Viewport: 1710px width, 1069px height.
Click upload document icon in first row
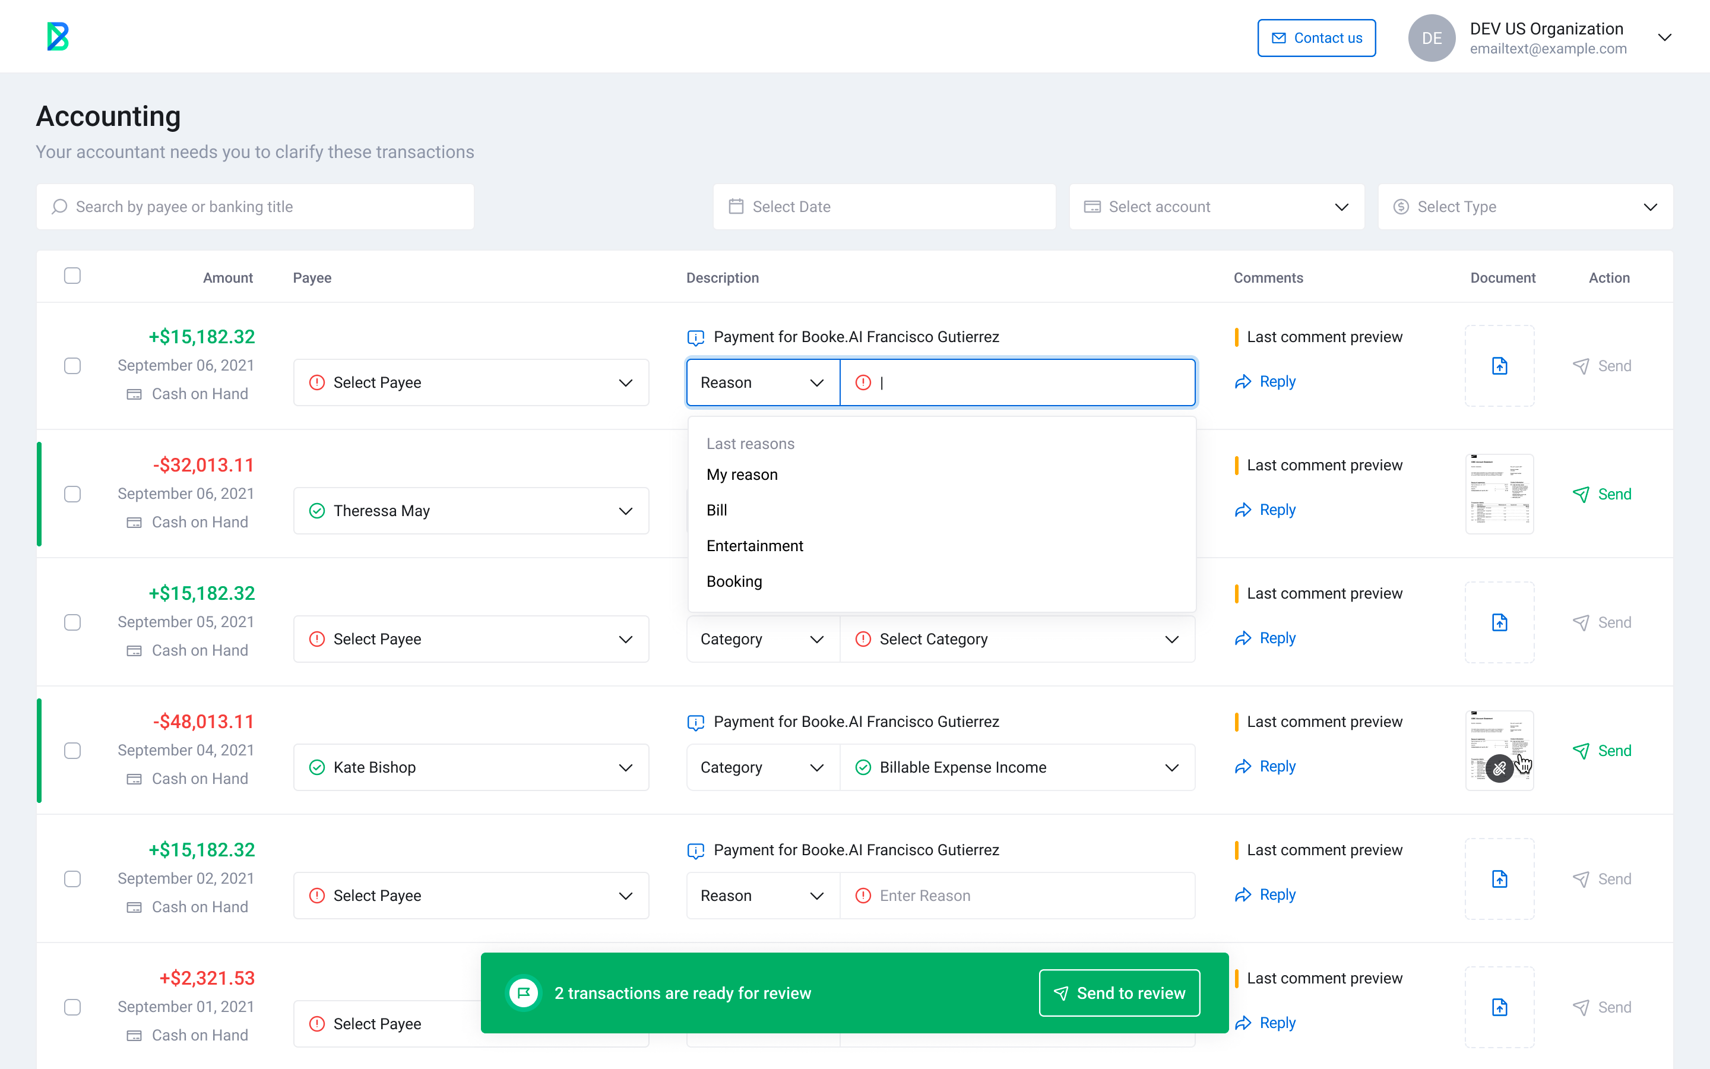pos(1499,365)
